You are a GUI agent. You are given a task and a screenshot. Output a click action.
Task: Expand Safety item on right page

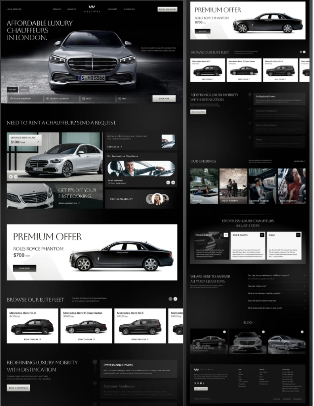point(280,142)
